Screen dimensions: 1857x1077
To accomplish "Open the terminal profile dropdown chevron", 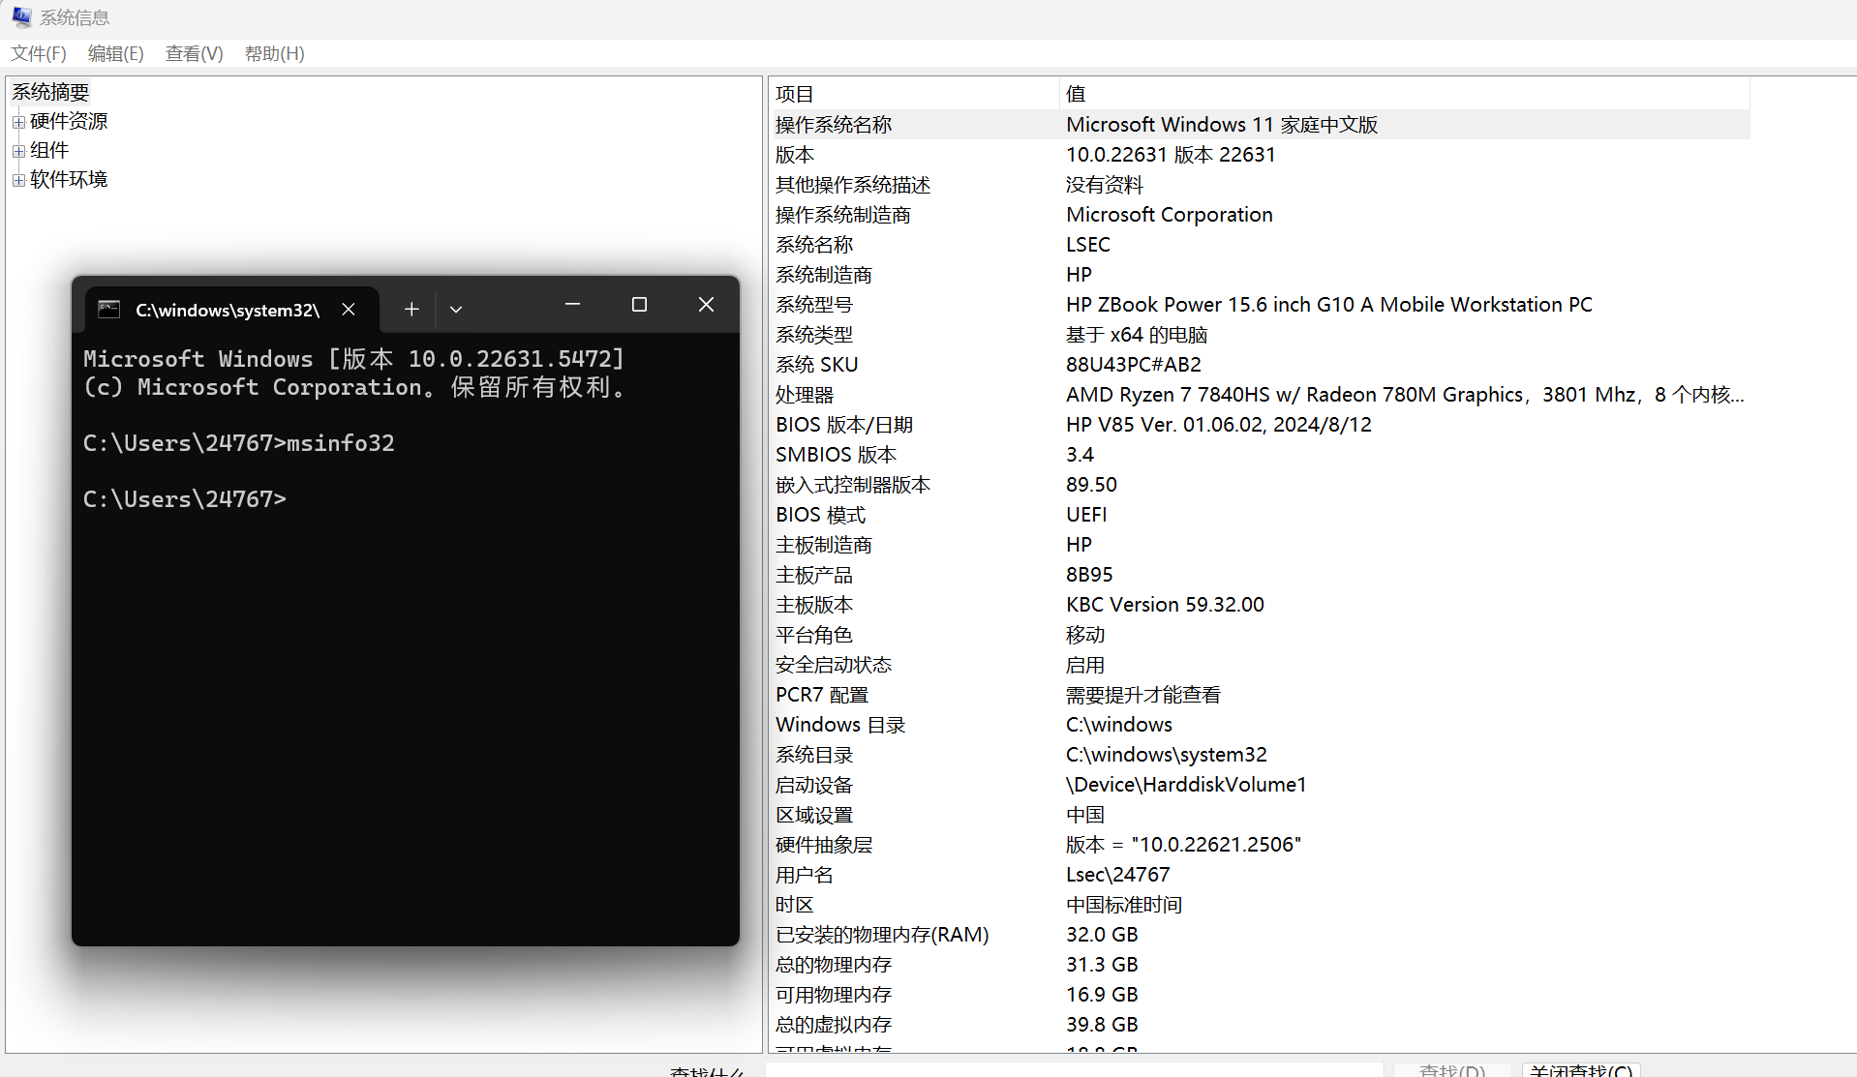I will [456, 309].
